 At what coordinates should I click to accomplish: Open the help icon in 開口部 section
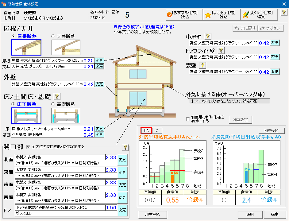coord(125,147)
